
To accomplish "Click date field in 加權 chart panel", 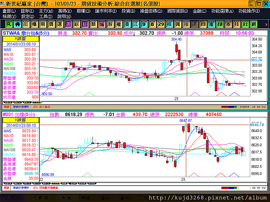I will (21, 125).
